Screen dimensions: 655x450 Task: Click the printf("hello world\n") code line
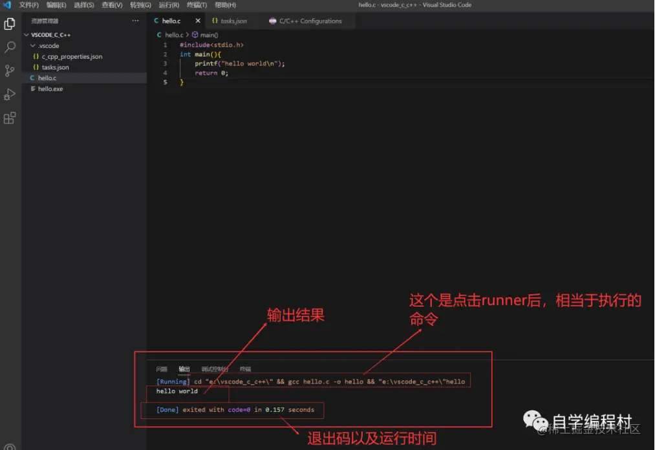click(x=239, y=63)
